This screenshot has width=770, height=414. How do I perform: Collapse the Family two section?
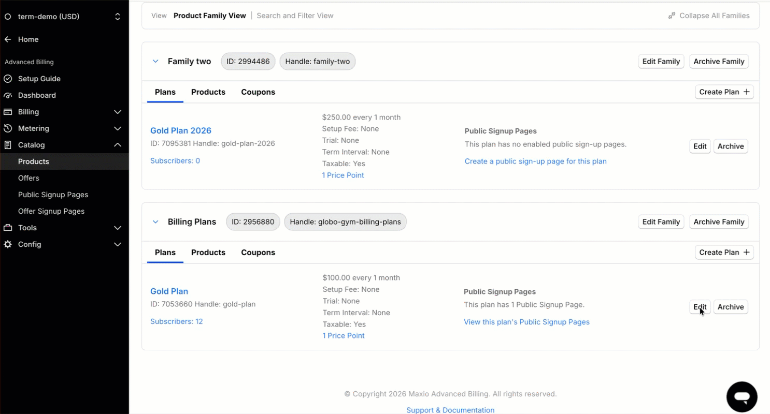coord(155,61)
